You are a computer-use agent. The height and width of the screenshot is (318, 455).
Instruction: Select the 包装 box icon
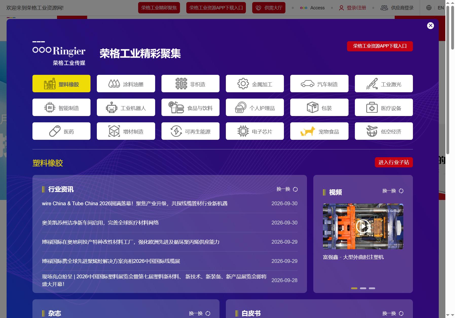pyautogui.click(x=313, y=107)
